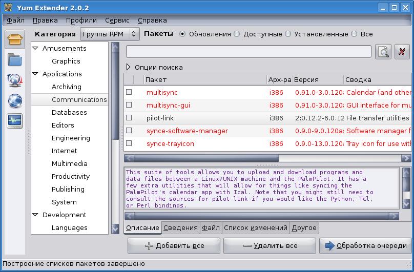Screen dimensions: 414x272
Task: Select the Доступные radio button
Action: click(x=237, y=34)
